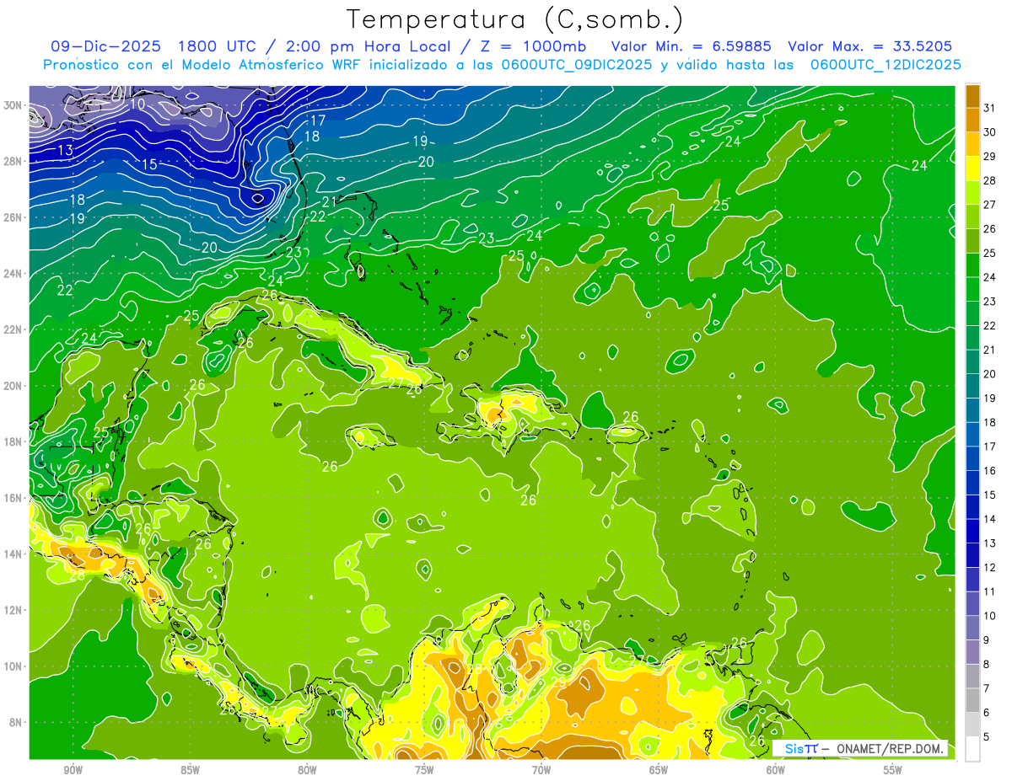This screenshot has width=1012, height=781.
Task: Pick the legend swatch between 25 and 26
Action: click(972, 241)
